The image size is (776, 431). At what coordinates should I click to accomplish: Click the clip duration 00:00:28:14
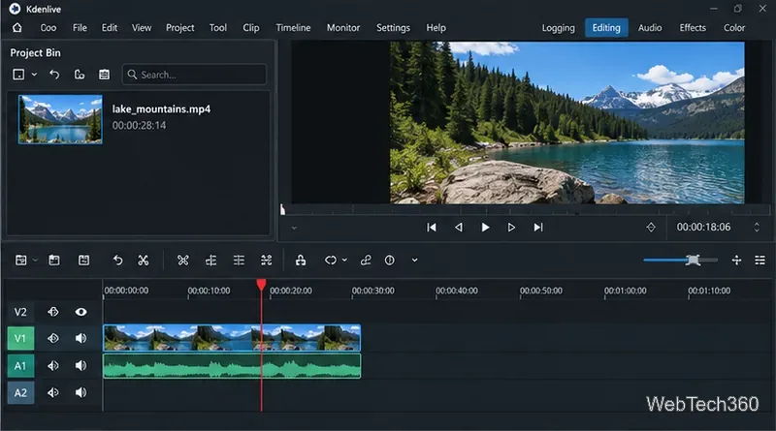coord(139,126)
